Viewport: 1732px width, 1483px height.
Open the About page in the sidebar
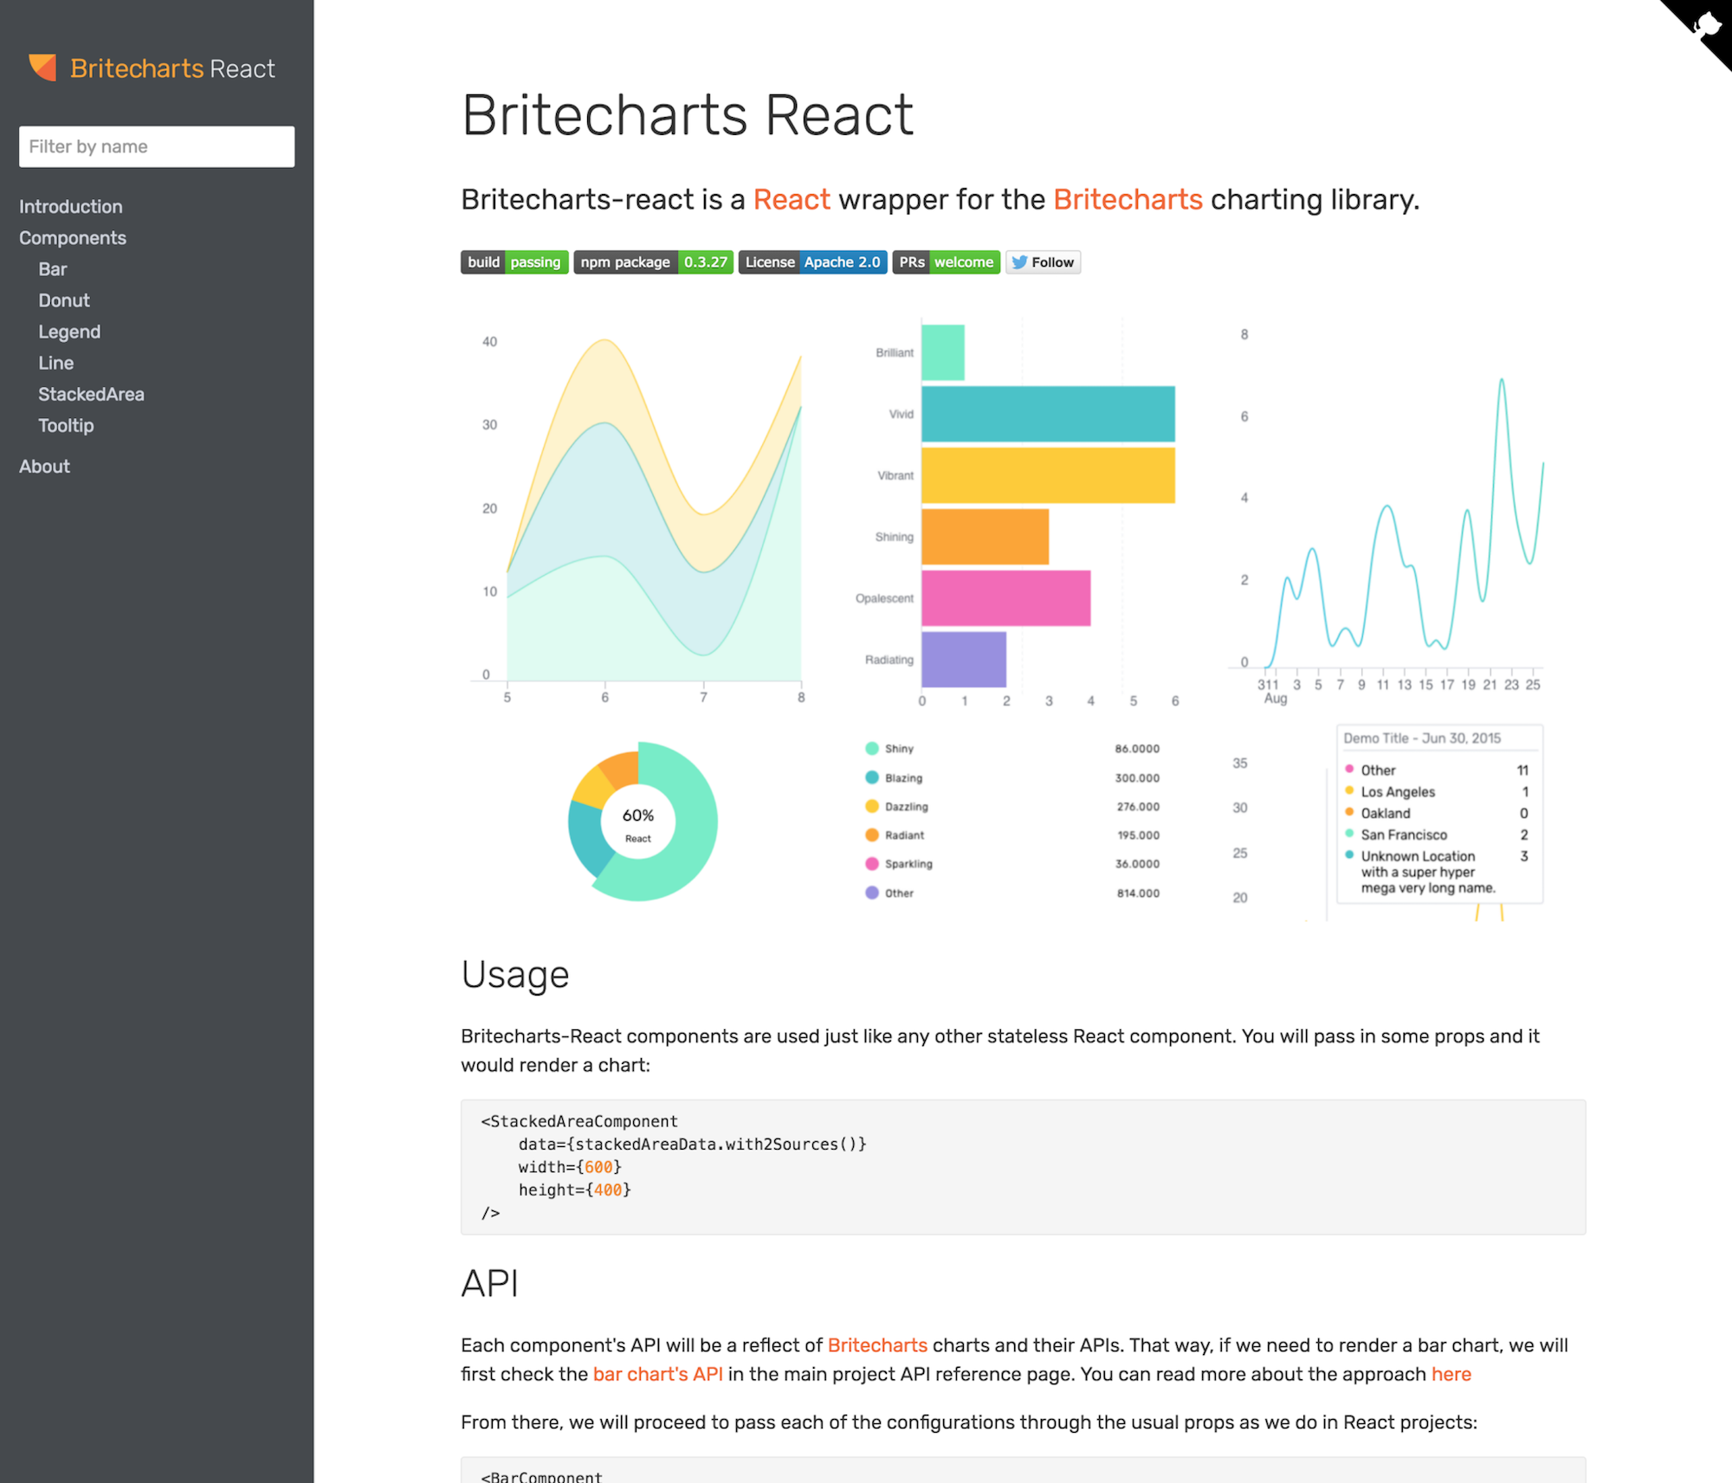pos(44,467)
